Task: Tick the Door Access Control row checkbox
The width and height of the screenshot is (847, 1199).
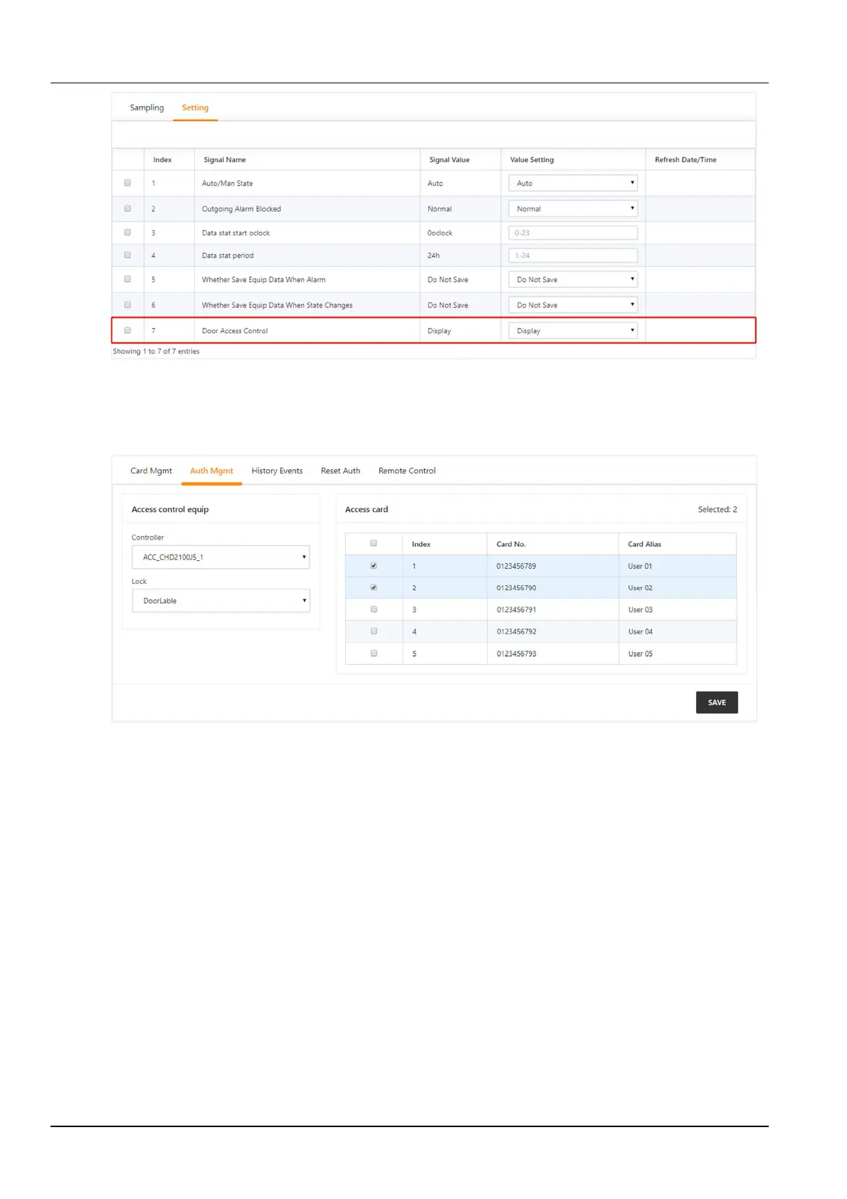Action: pos(127,330)
